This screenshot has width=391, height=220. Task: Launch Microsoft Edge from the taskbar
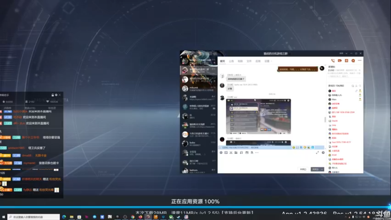click(64, 217)
